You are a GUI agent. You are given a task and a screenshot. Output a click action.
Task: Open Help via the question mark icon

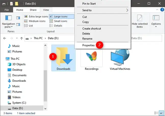coord(162,10)
